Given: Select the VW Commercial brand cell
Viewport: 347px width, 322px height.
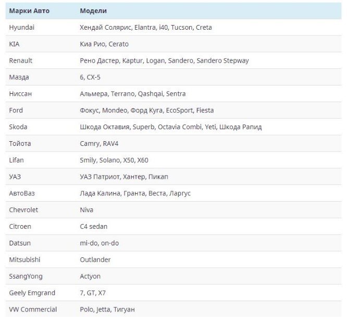Looking at the screenshot, I should pos(33,309).
